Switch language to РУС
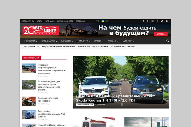Image resolution: width=191 pixels, height=127 pixels. (x=97, y=21)
